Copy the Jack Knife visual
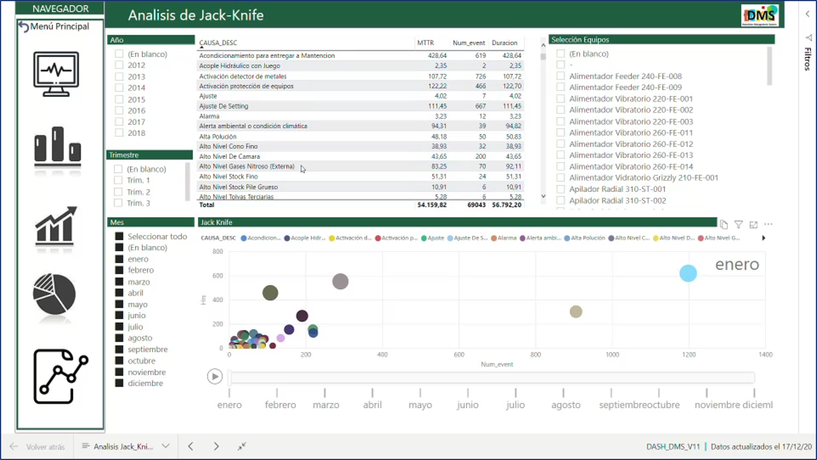This screenshot has width=817, height=460. click(x=724, y=225)
